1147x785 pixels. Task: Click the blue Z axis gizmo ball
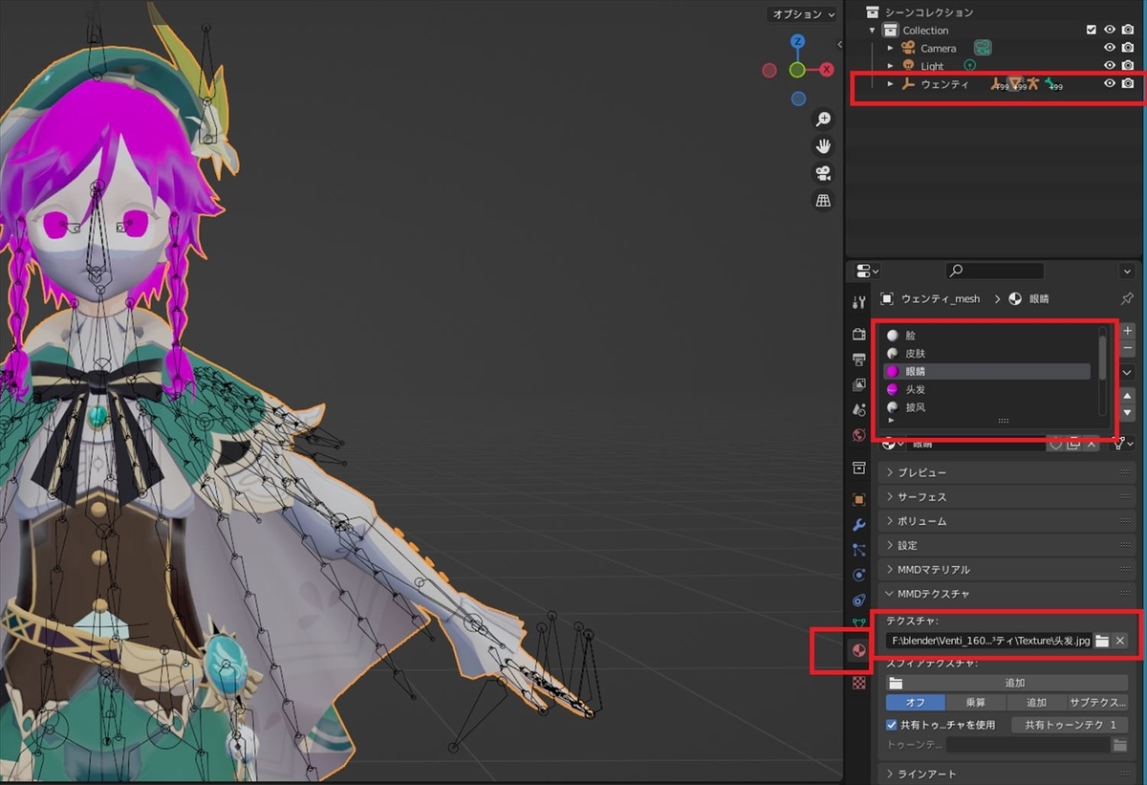pyautogui.click(x=797, y=42)
